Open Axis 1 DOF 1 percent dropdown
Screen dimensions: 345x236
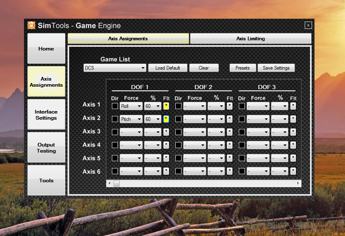[153, 106]
